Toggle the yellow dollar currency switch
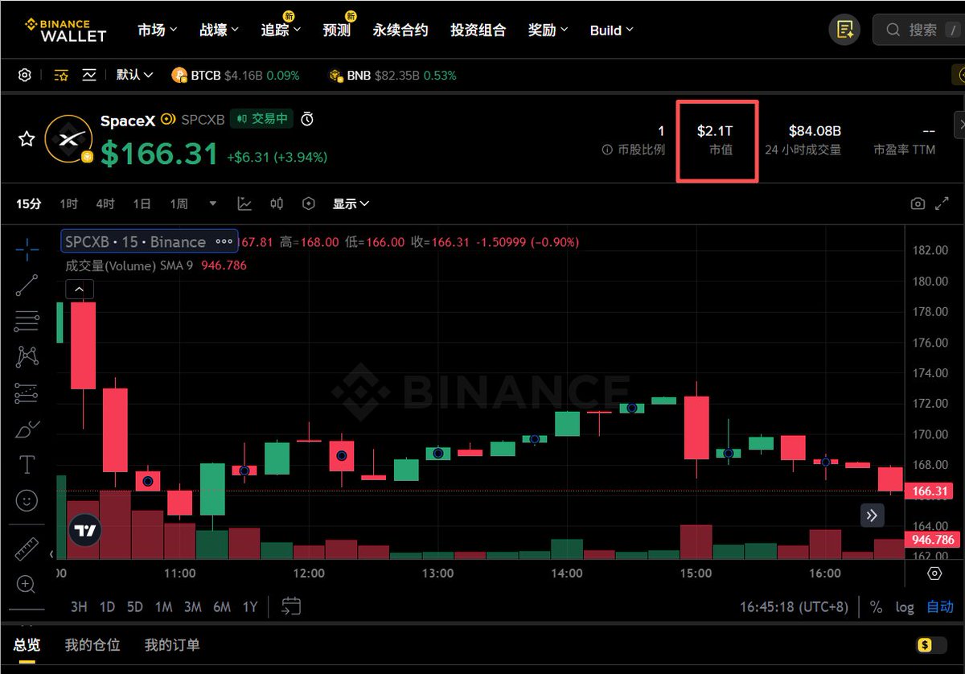This screenshot has height=674, width=965. (x=931, y=645)
